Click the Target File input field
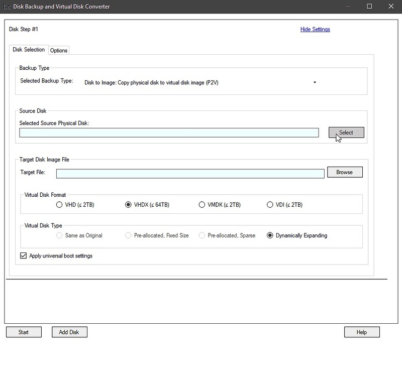The image size is (402, 387). click(x=191, y=172)
